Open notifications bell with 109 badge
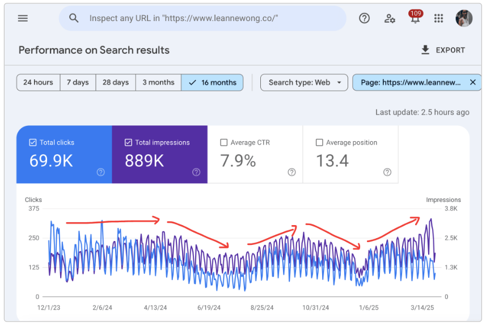 415,18
